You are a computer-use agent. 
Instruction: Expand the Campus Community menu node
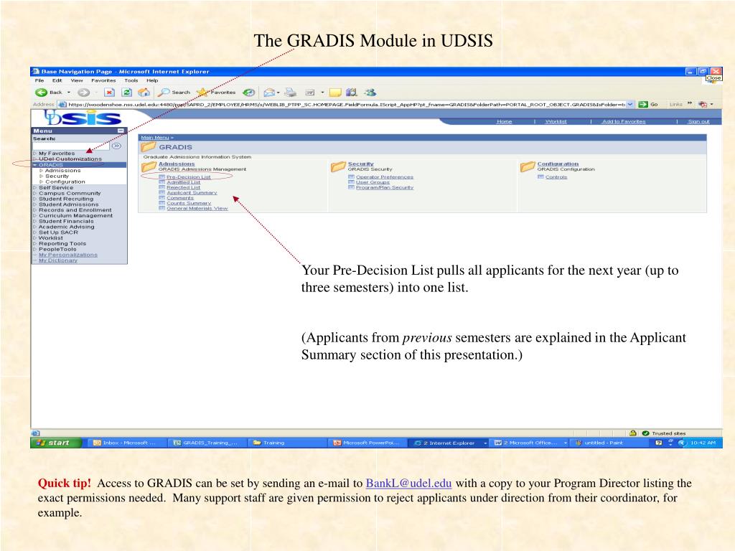35,193
